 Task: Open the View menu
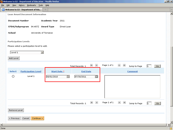[x=14, y=5]
